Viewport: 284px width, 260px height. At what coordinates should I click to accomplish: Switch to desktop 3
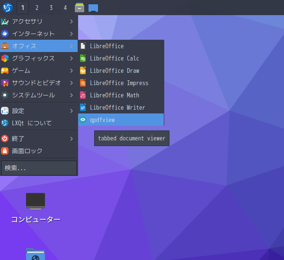pos(51,8)
